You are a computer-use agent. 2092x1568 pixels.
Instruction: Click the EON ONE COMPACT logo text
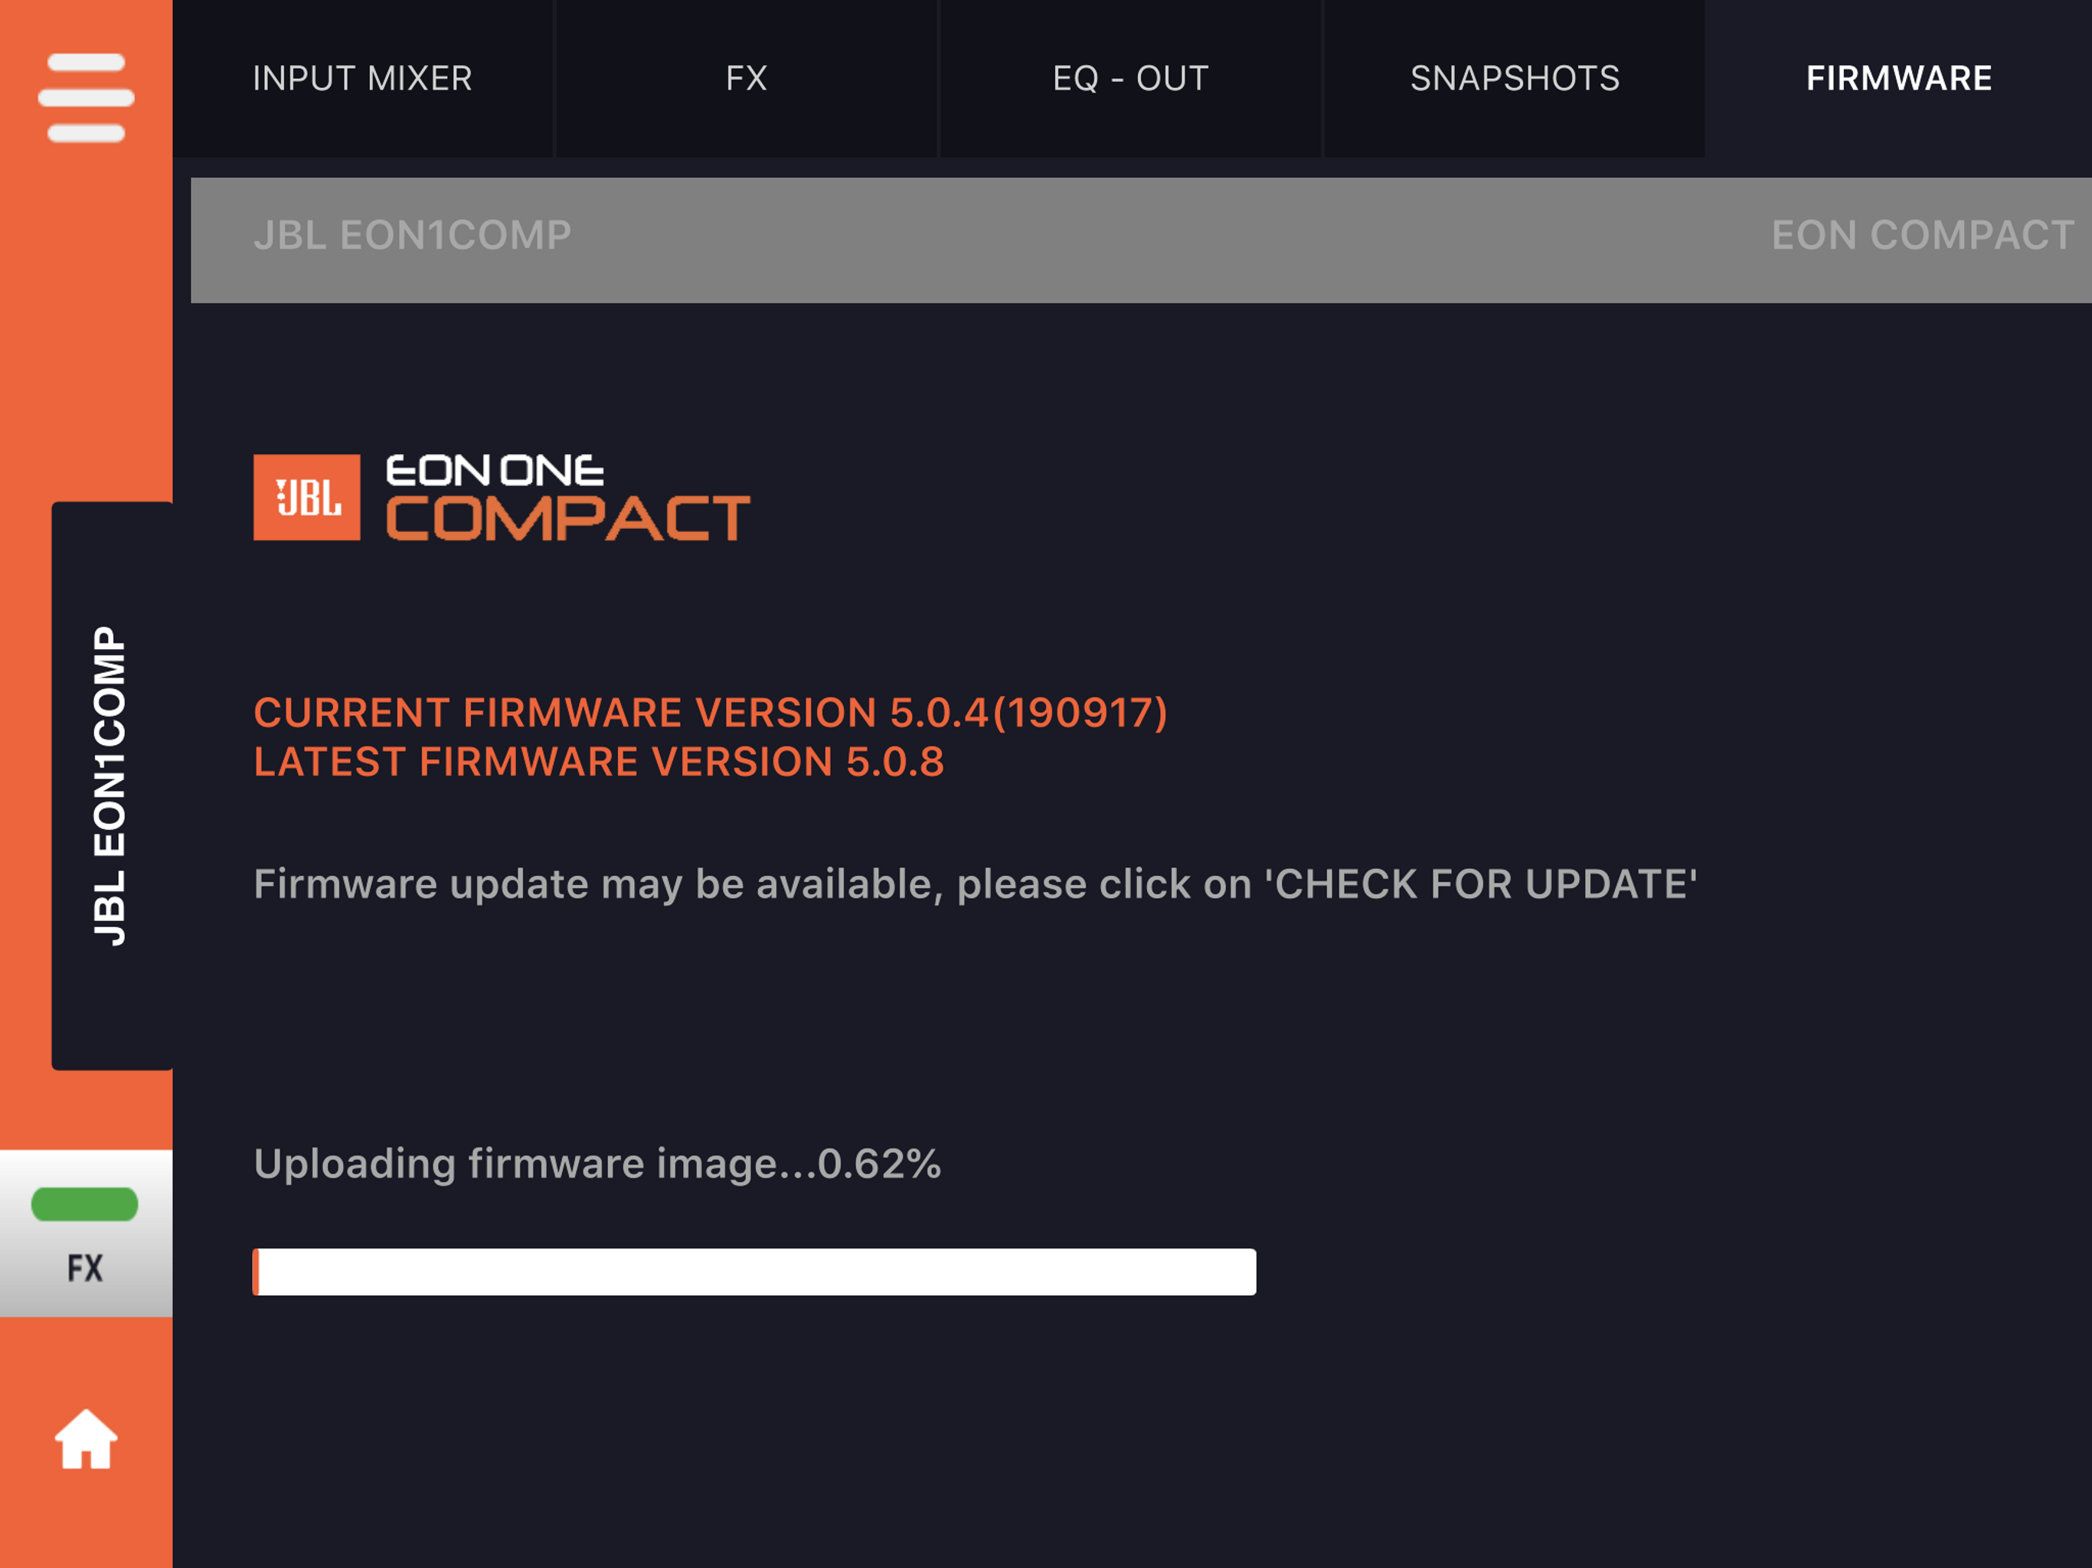pos(567,498)
